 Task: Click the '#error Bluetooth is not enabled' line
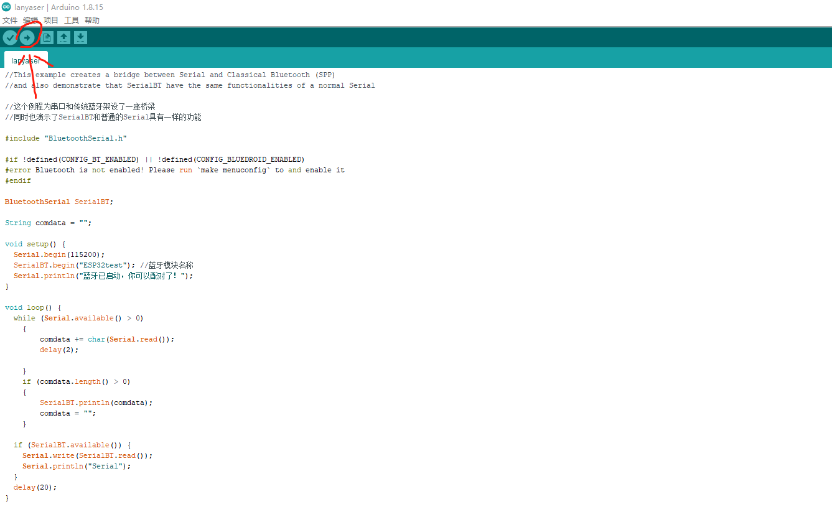tap(175, 170)
